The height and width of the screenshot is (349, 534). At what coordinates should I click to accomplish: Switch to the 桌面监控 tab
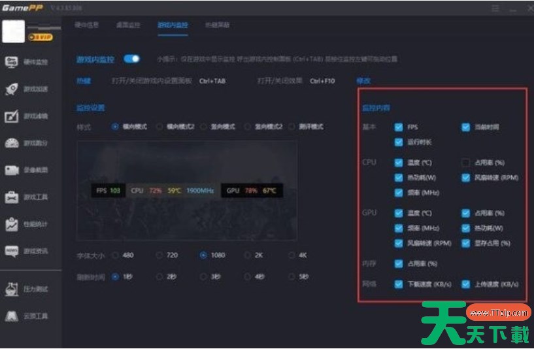(128, 25)
